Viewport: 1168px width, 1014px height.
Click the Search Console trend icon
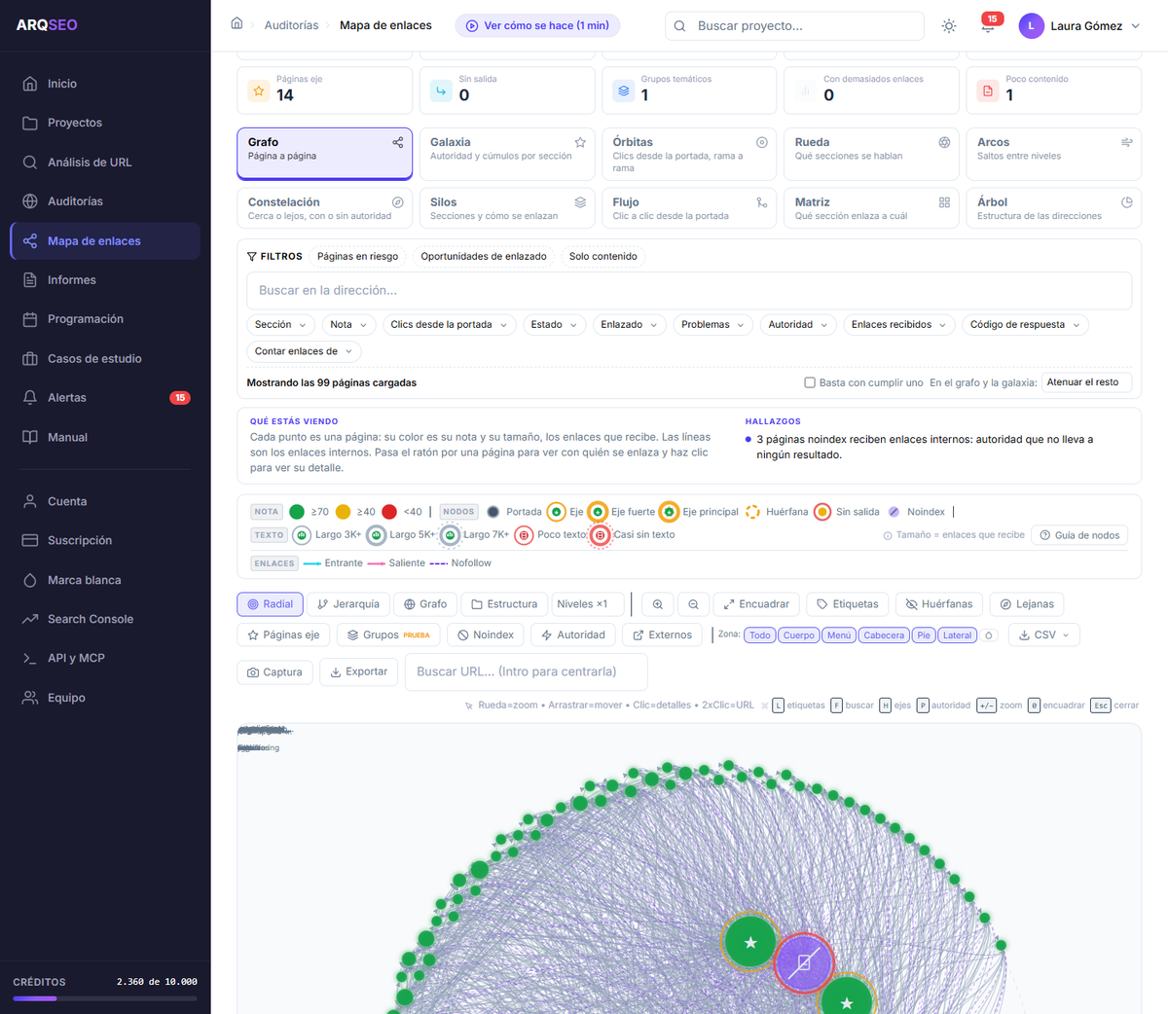tap(30, 619)
